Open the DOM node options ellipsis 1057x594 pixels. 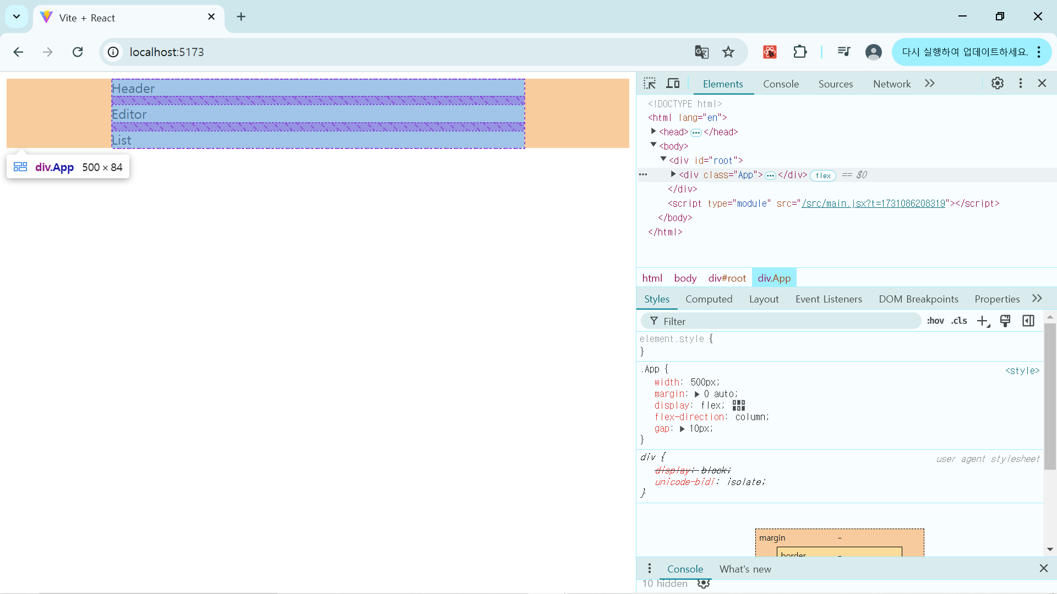pos(643,174)
